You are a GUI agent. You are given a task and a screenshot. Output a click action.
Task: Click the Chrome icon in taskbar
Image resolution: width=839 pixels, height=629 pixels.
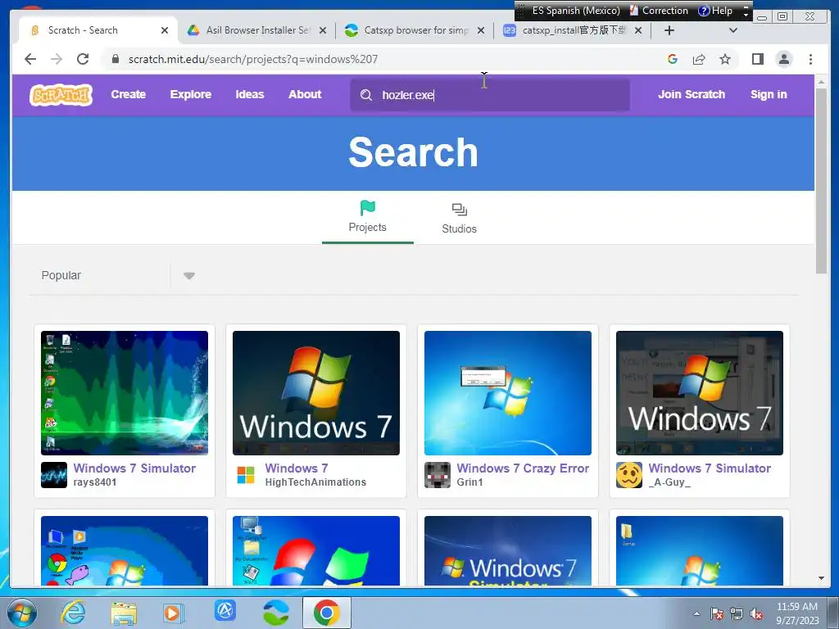tap(327, 613)
